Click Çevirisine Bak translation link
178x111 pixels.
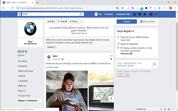click(52, 67)
